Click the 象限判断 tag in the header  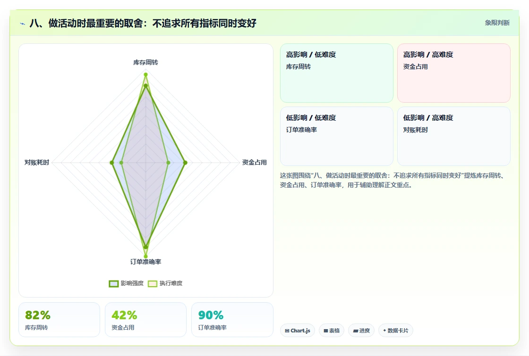pos(497,23)
